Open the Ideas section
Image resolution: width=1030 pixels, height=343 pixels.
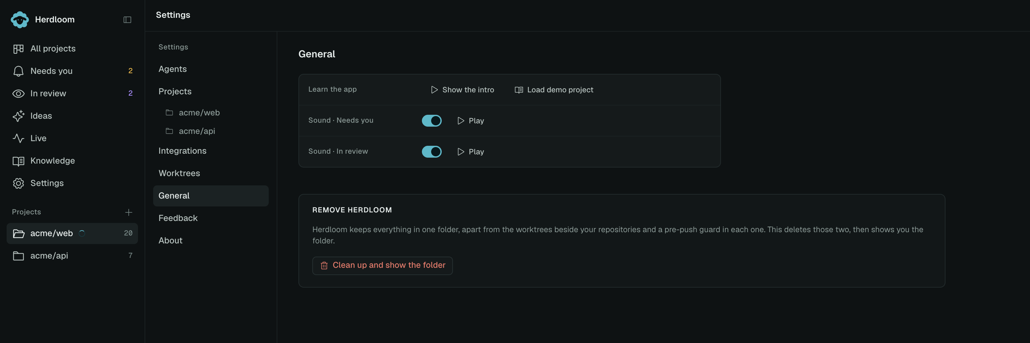pos(72,116)
